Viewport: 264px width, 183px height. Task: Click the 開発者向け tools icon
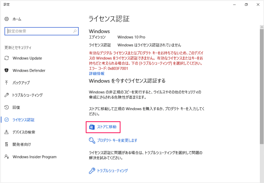click(7, 144)
